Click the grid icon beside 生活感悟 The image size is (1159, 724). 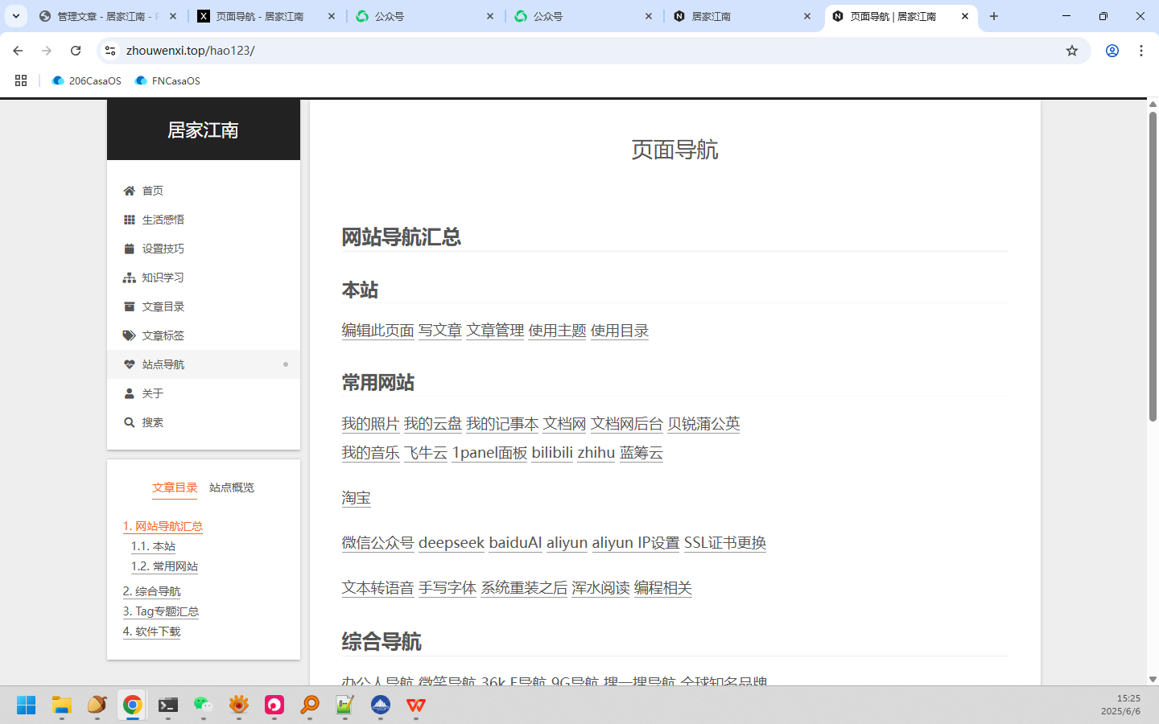point(129,220)
